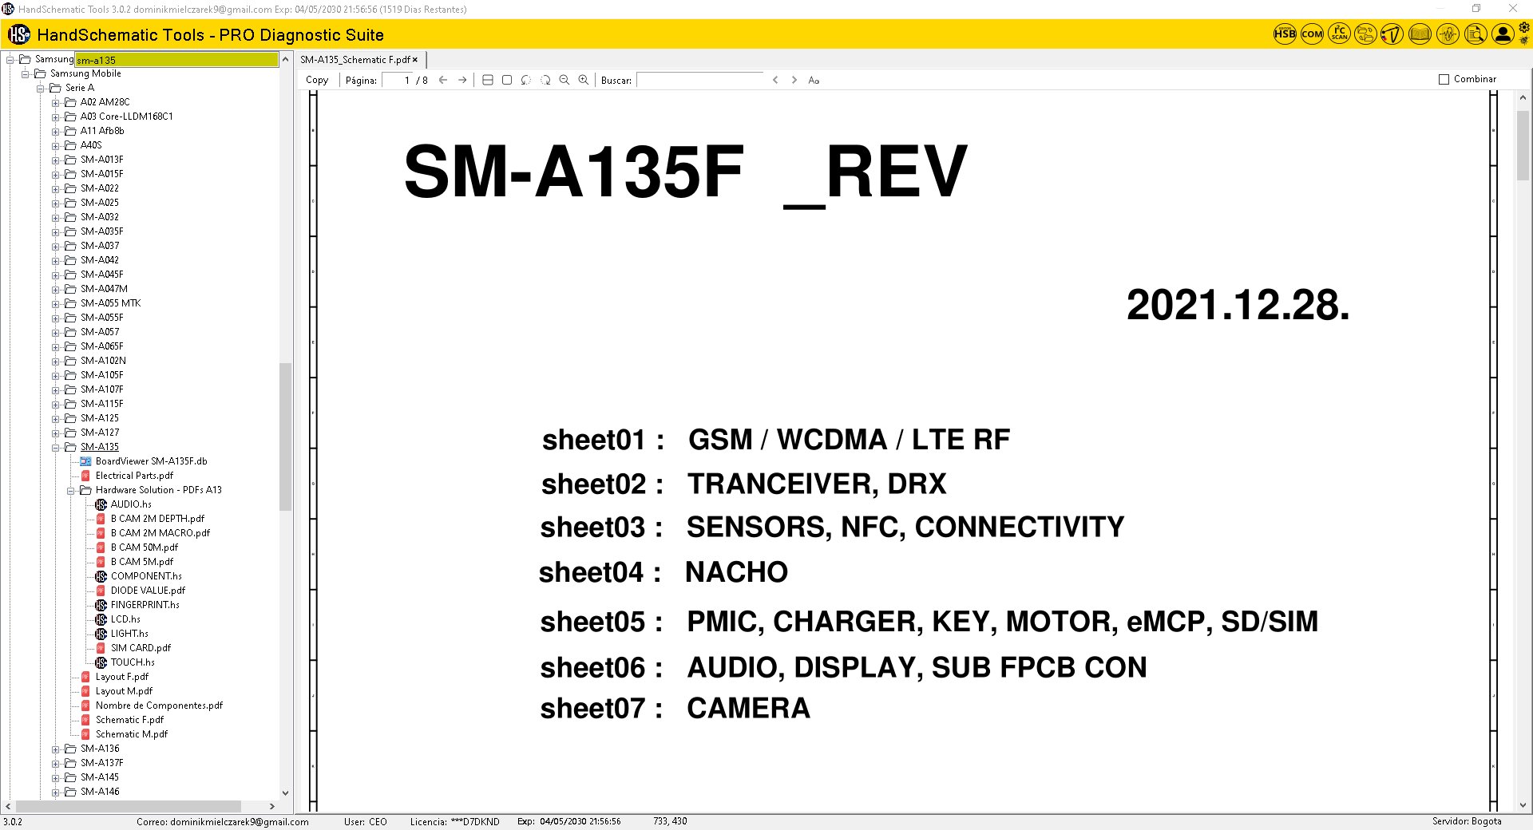The width and height of the screenshot is (1533, 830).
Task: Open FINGERPRINT.hs file
Action: pyautogui.click(x=145, y=605)
